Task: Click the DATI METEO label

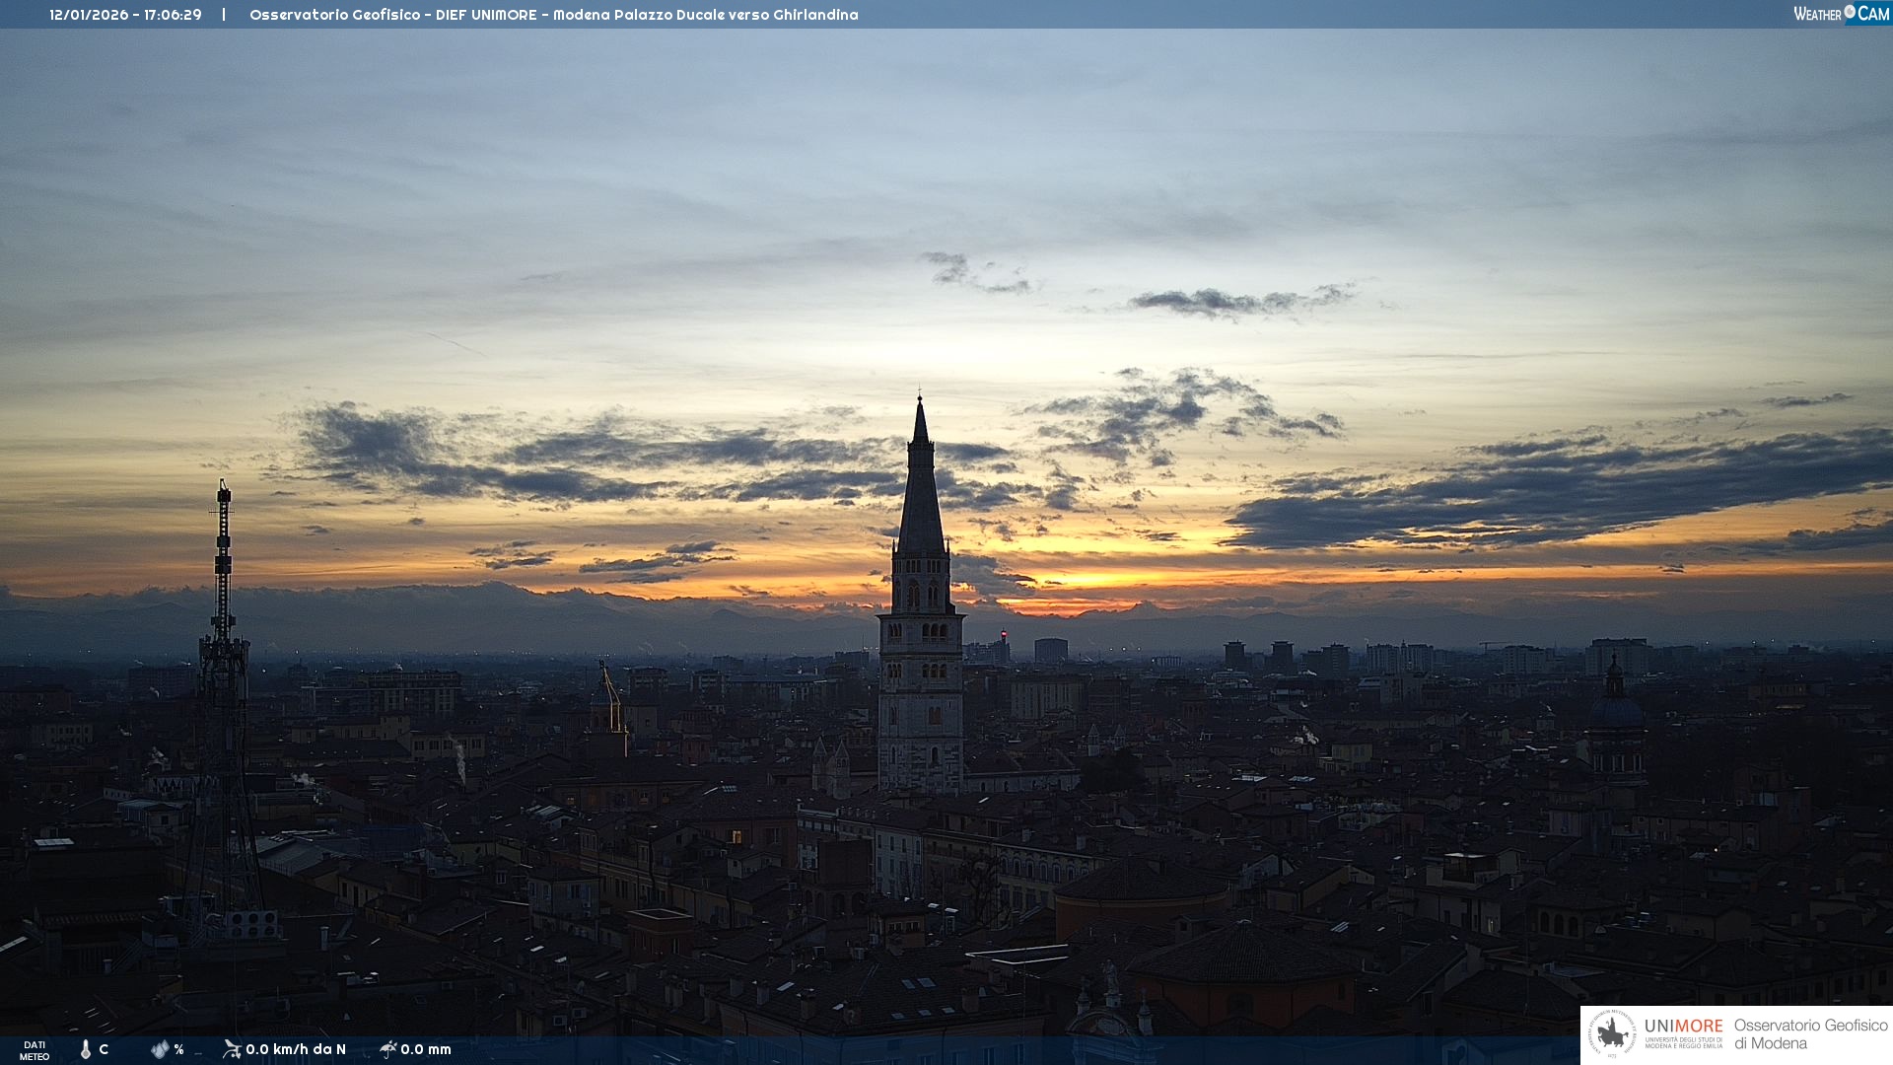Action: coord(35,1050)
